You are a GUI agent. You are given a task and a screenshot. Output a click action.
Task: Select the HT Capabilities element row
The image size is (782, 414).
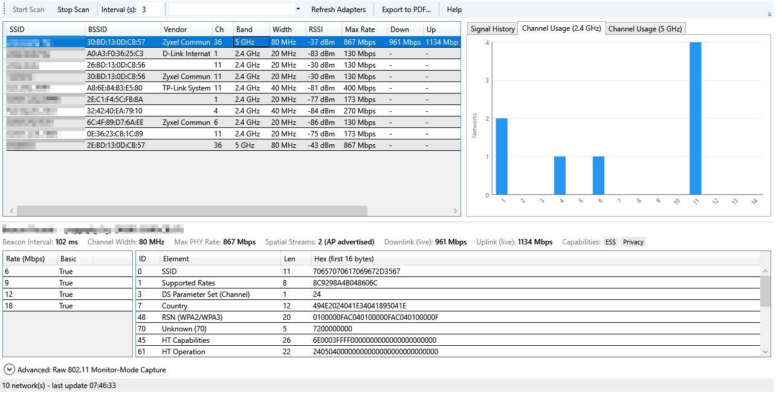(448, 340)
